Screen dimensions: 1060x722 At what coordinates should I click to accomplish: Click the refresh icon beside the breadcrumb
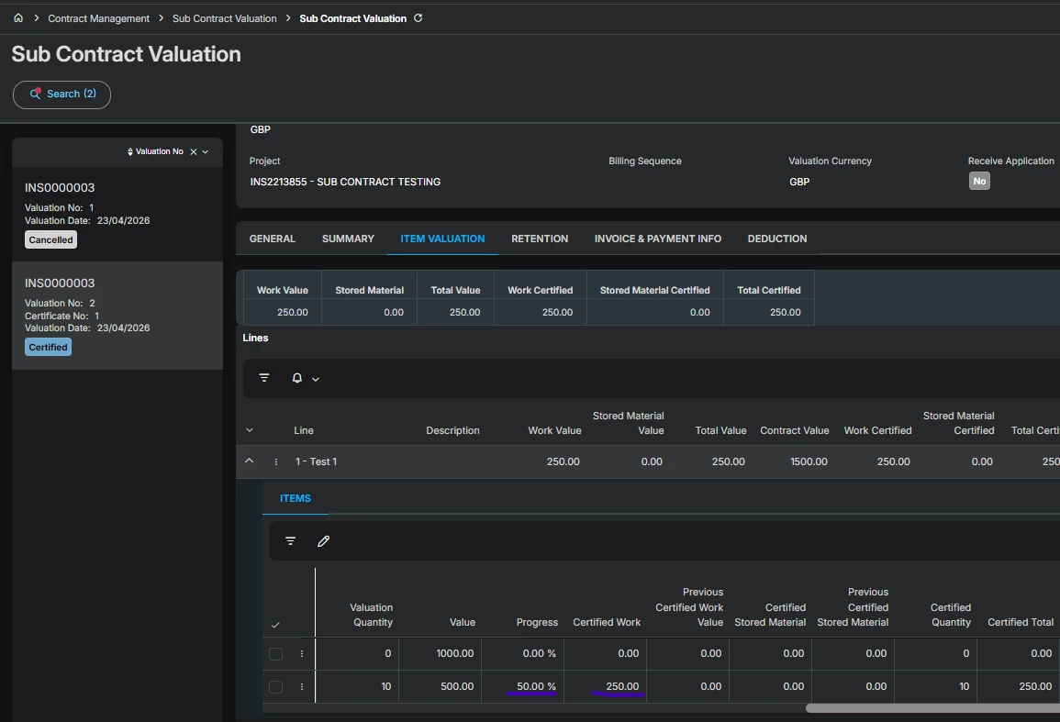pos(418,18)
